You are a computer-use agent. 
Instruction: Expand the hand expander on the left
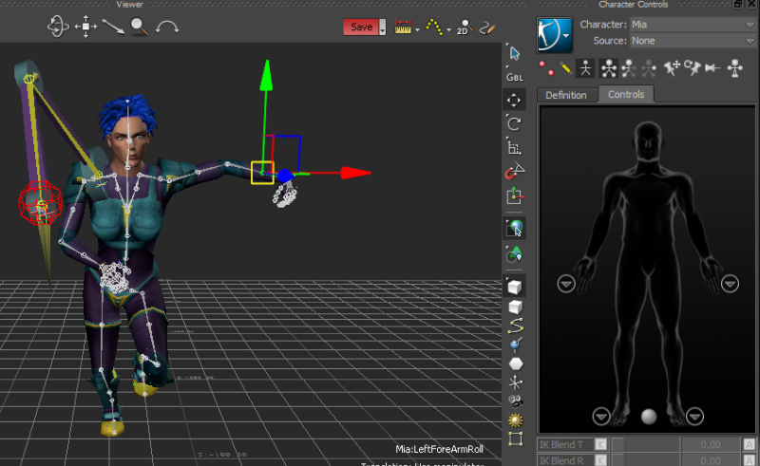tap(565, 284)
